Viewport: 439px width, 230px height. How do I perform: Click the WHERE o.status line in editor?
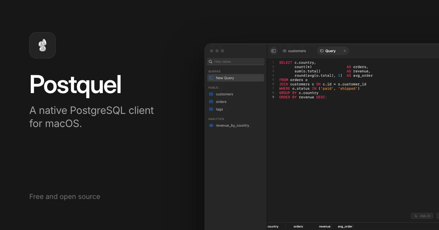(319, 89)
